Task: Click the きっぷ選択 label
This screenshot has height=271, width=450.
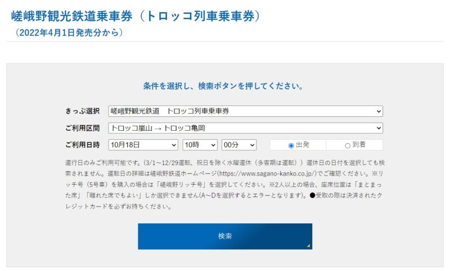Action: click(83, 111)
